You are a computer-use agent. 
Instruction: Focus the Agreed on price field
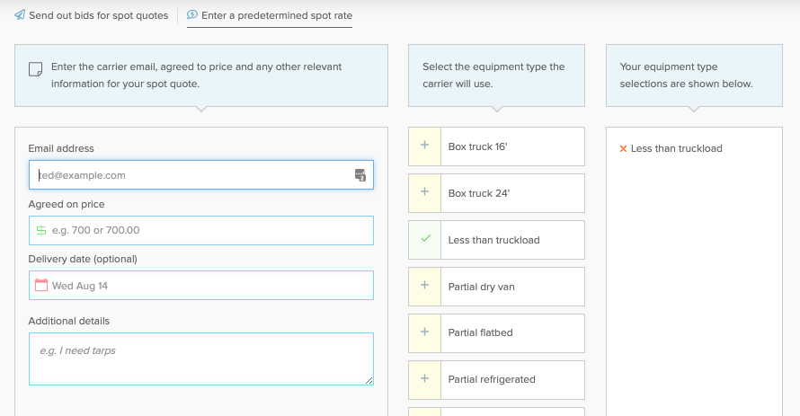(x=201, y=230)
